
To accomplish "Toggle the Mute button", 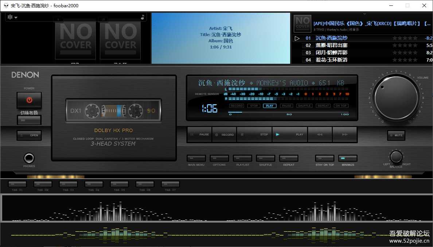I will pyautogui.click(x=396, y=135).
